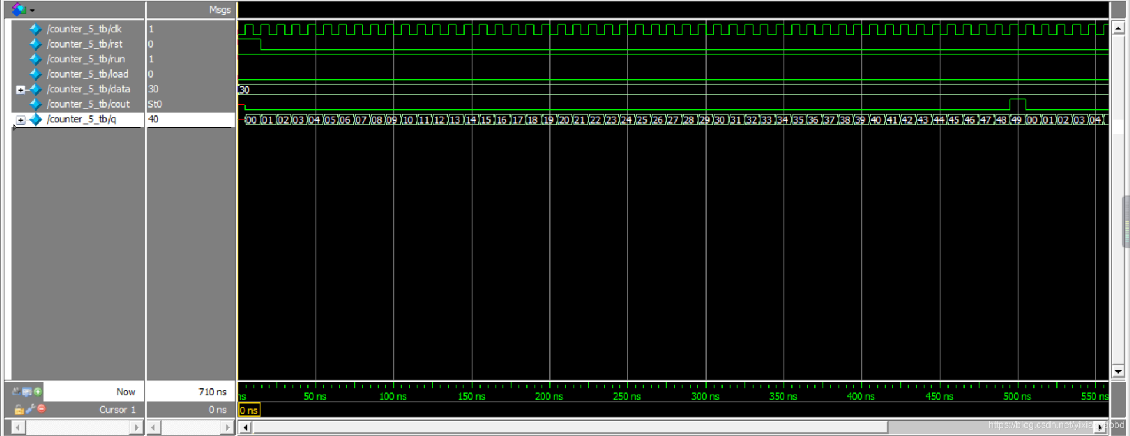Screen dimensions: 1130x436
Task: Open Cursor 1 properties wrench icon
Action: (30, 409)
